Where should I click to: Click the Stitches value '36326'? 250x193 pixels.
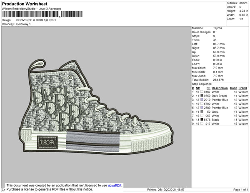tap(243, 3)
